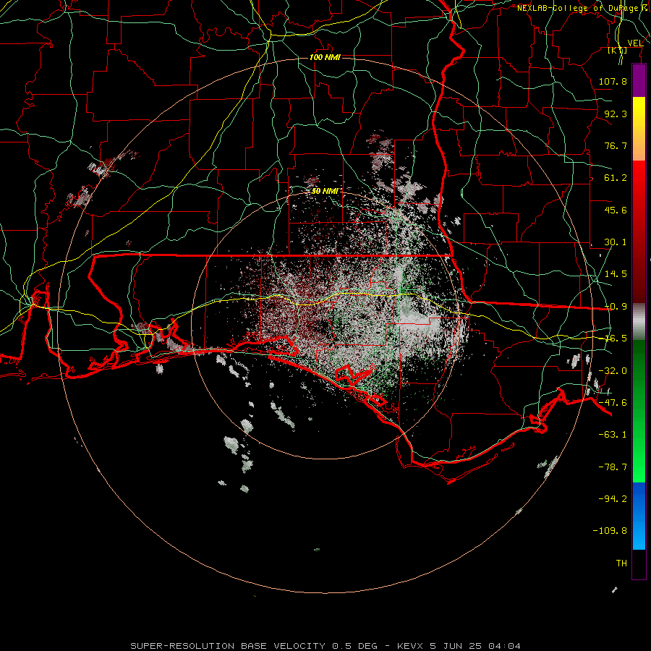Screen dimensions: 651x651
Task: Click the -63.1 velocity scale value
Action: click(613, 435)
